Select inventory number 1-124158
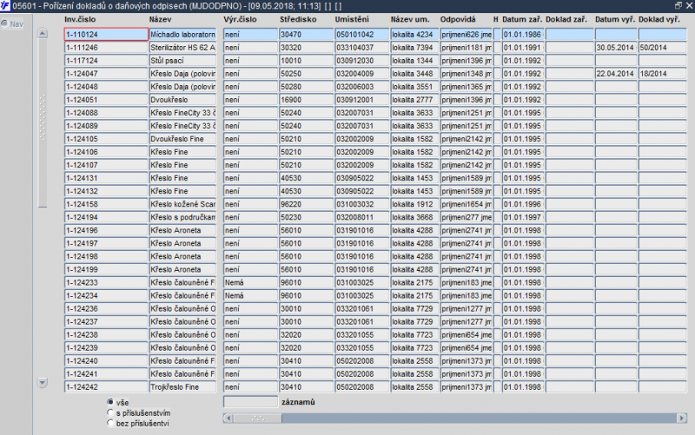Viewport: 695px width, 435px height. point(106,204)
